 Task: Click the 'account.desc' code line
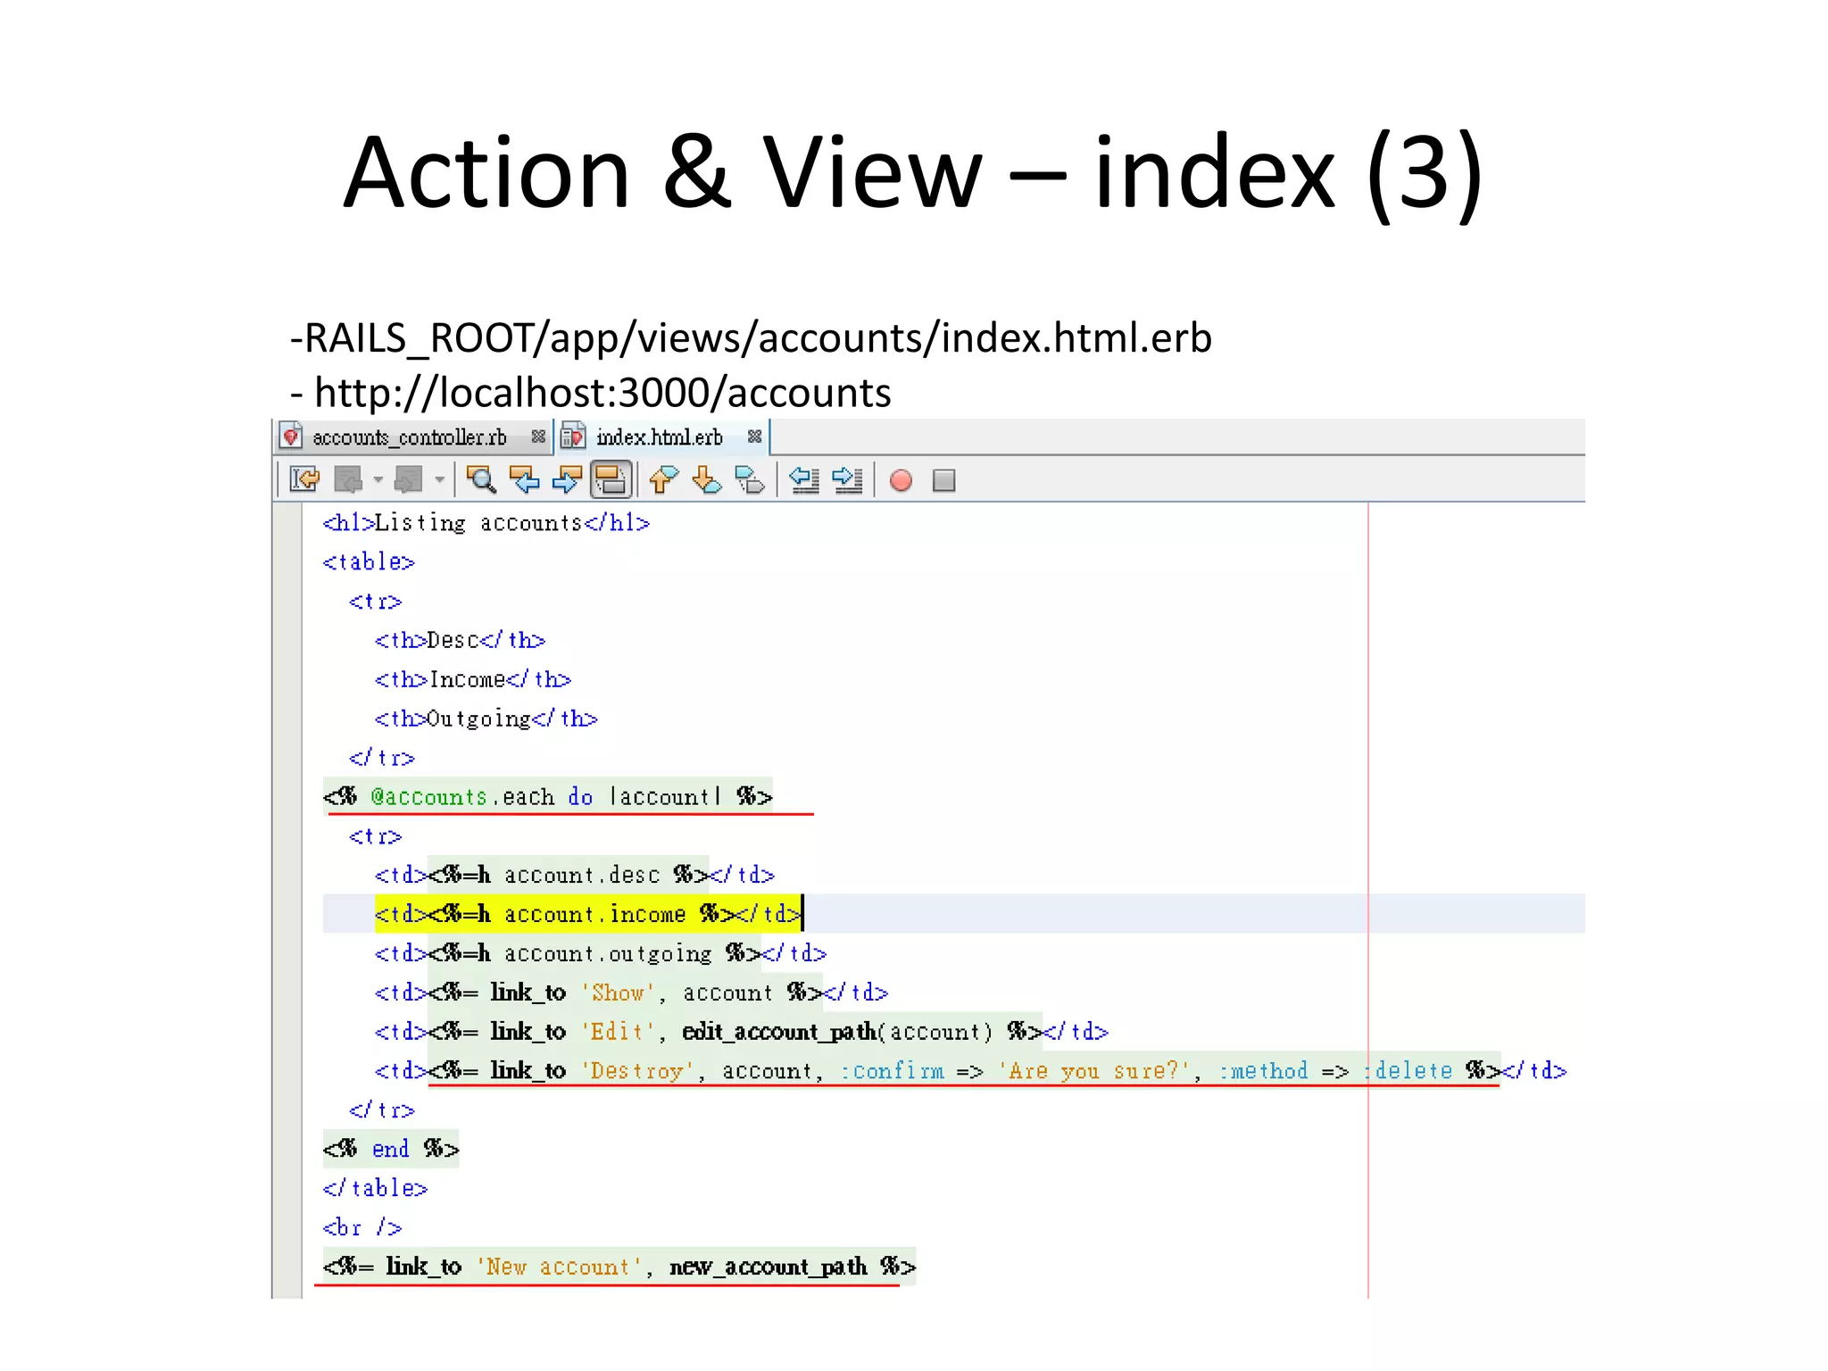575,876
